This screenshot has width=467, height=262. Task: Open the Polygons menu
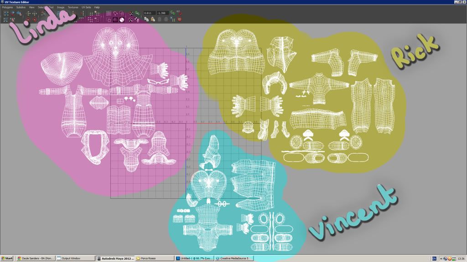point(7,7)
